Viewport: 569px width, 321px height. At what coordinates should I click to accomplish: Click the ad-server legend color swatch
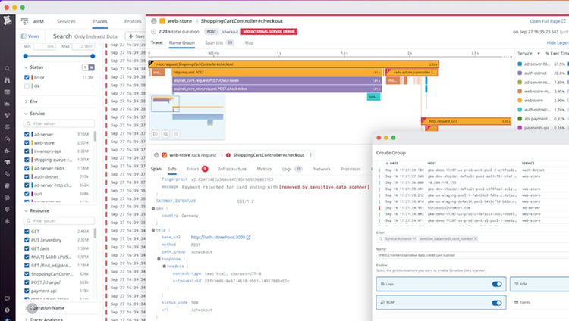tap(520, 64)
